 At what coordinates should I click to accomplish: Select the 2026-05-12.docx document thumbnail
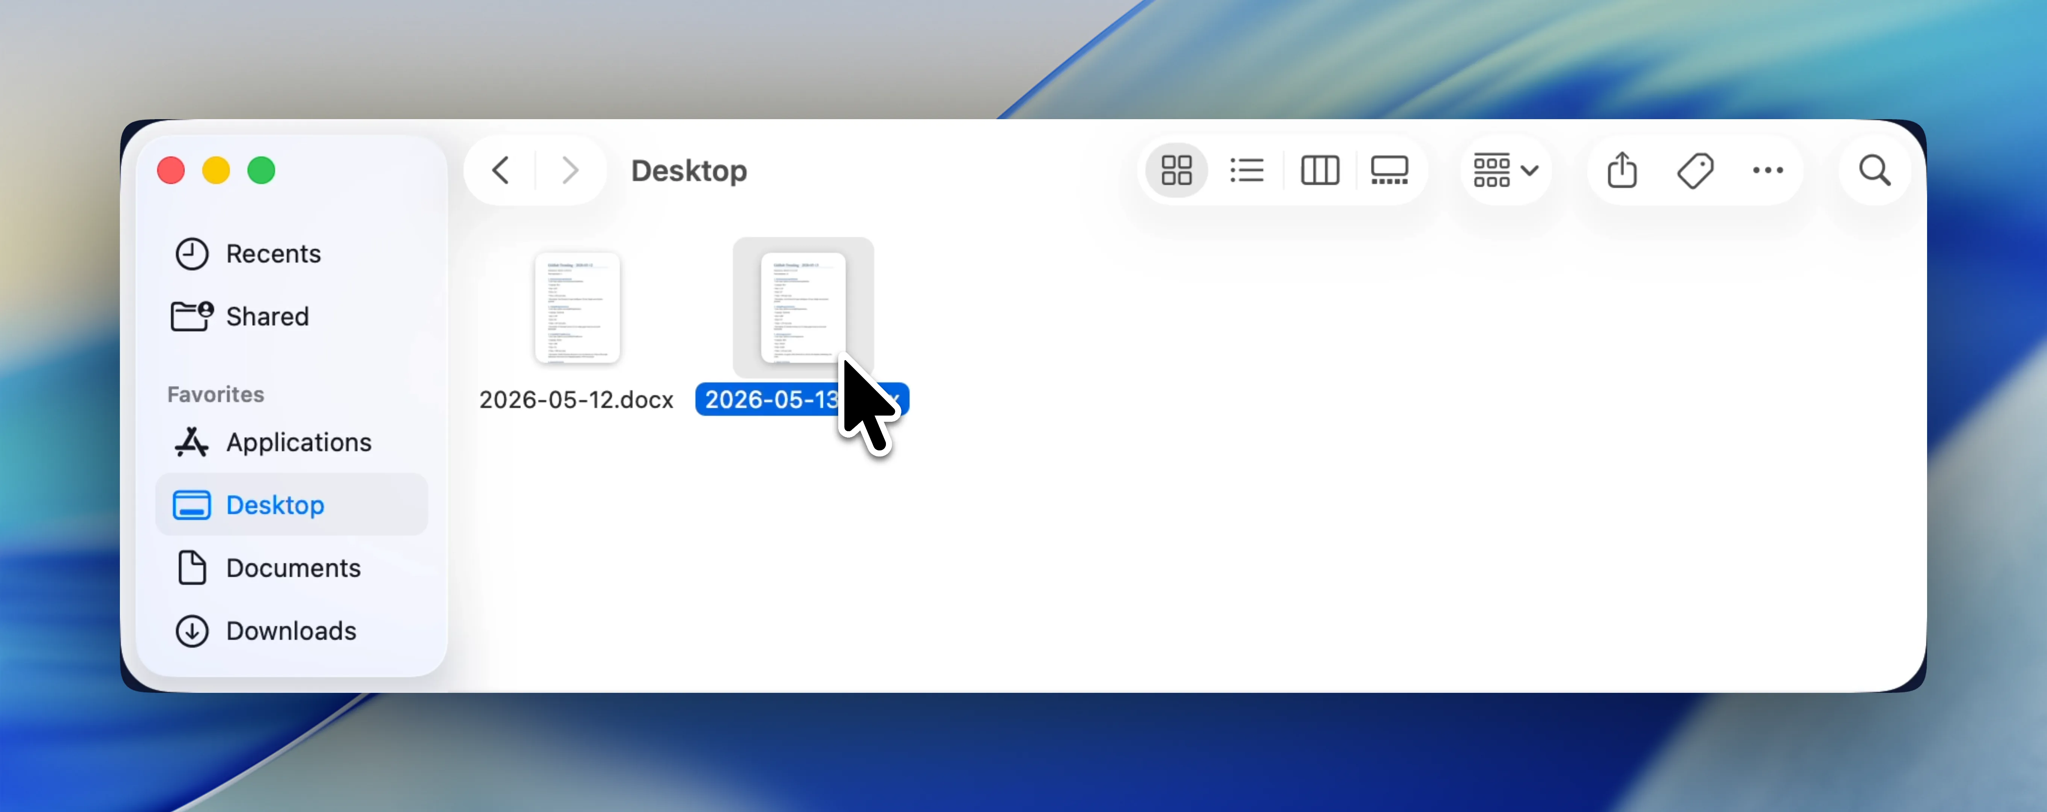[x=578, y=308]
